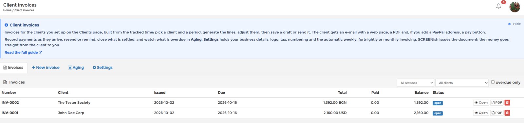Expand the All statuses dropdown
Image resolution: width=524 pixels, height=123 pixels.
415,83
